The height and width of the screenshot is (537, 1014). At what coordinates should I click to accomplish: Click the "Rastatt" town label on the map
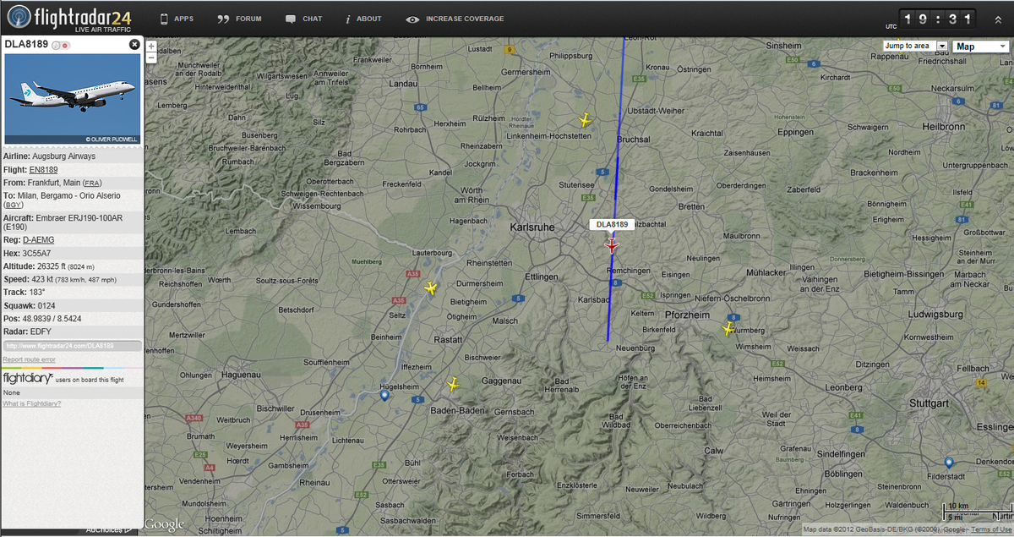point(447,339)
